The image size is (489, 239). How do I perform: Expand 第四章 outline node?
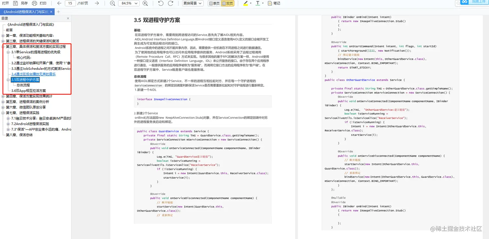pyautogui.click(x=3, y=96)
